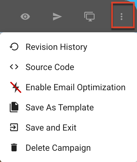Click the crossed-out lightning bolt icon
The image size is (137, 162).
pyautogui.click(x=16, y=87)
